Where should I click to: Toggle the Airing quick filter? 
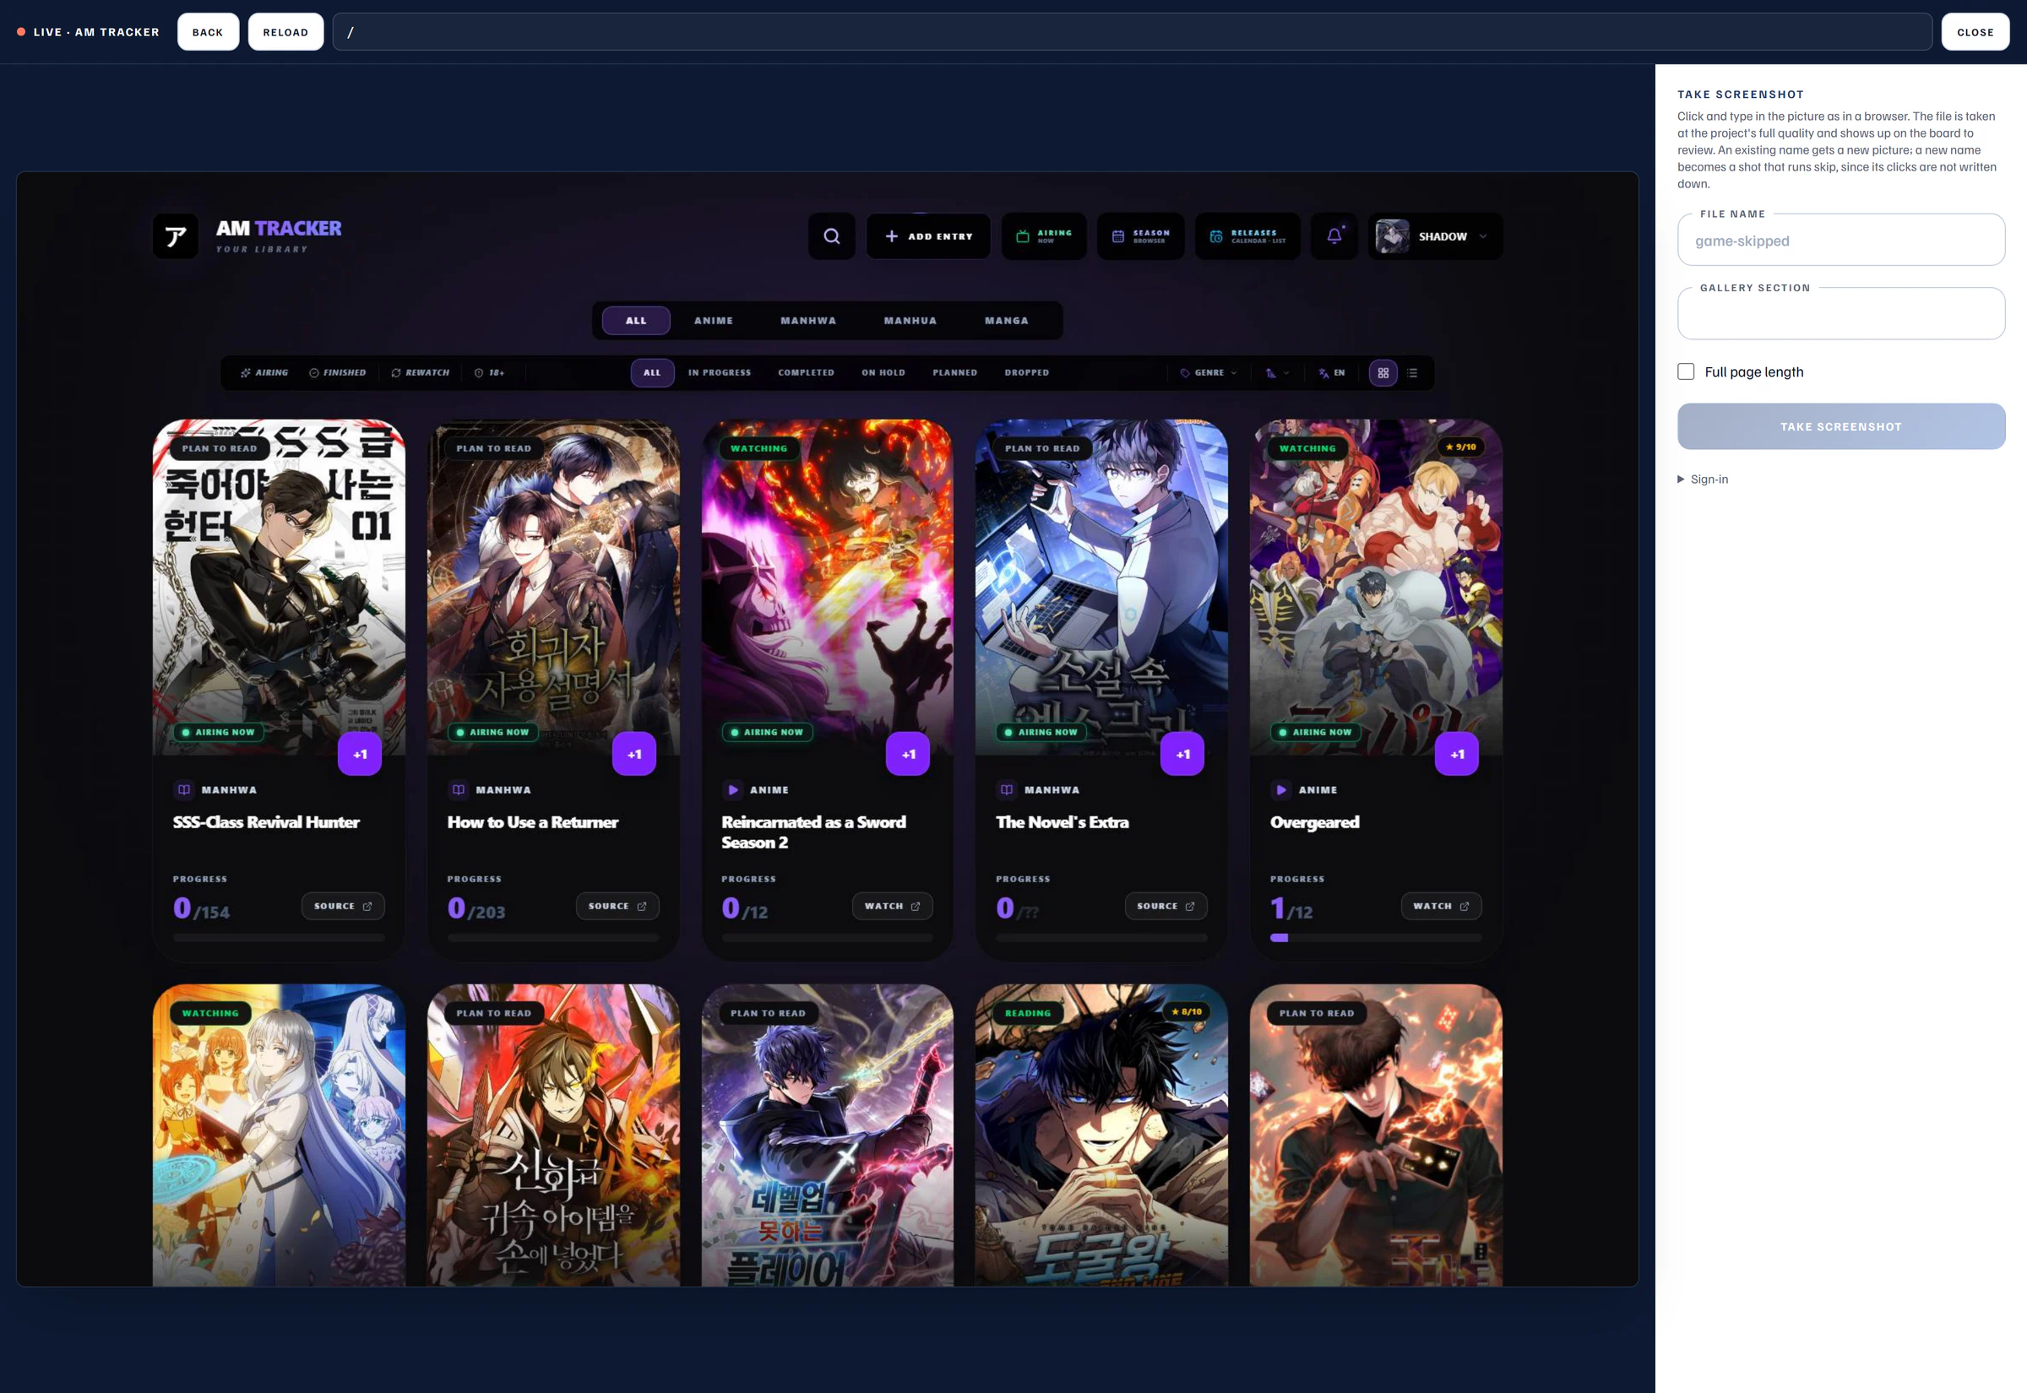(x=264, y=372)
